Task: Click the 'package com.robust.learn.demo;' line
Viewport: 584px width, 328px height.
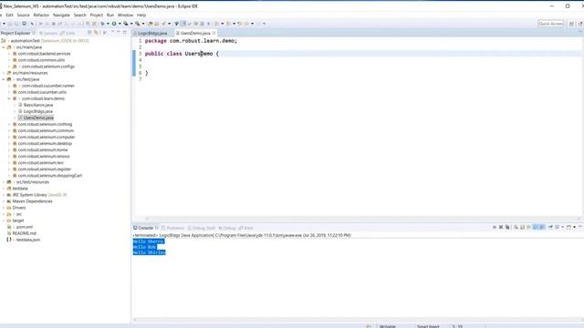Action: pos(191,40)
